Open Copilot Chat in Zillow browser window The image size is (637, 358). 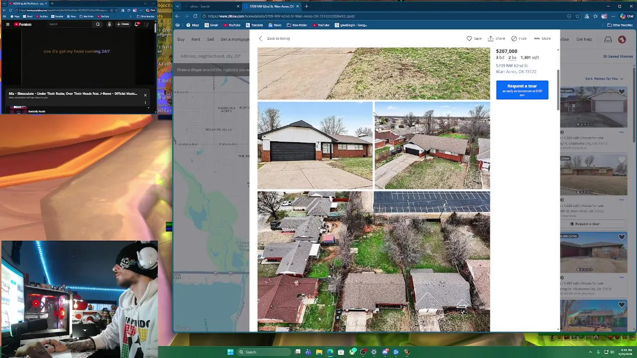click(x=627, y=16)
